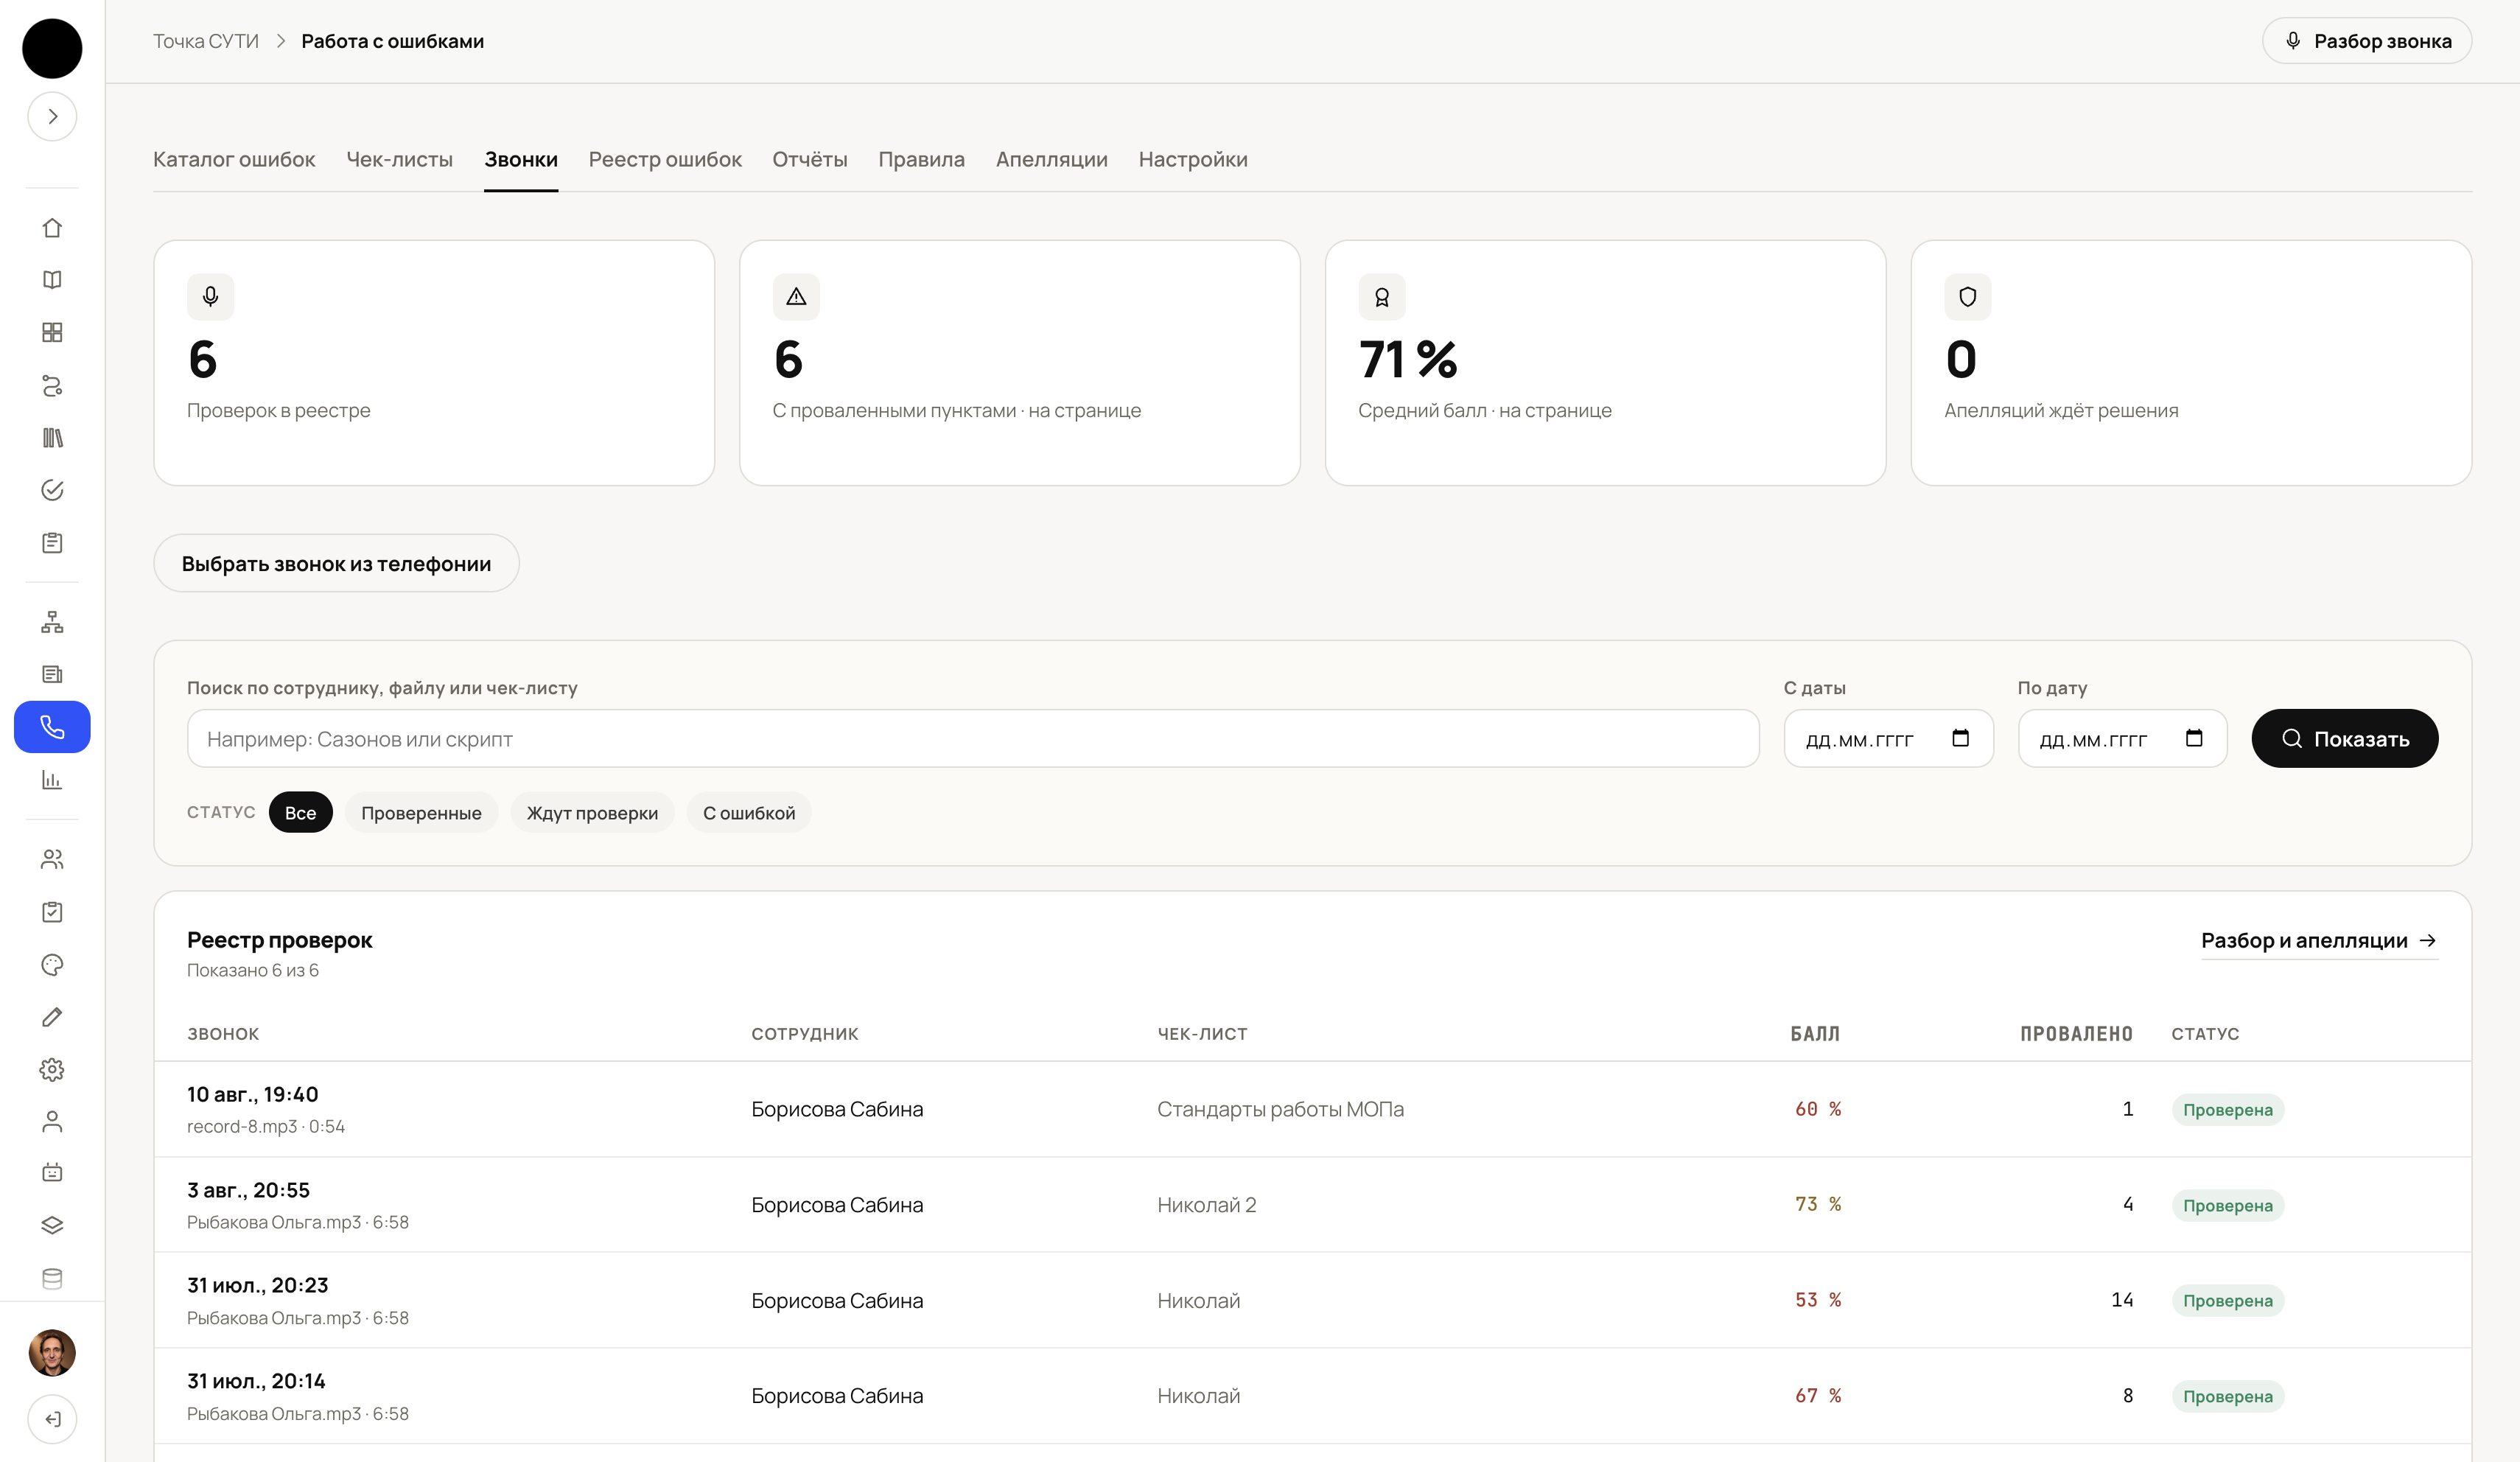Viewport: 2520px width, 1462px height.
Task: Sort by the 'БАЛЛ' column header
Action: pyautogui.click(x=1814, y=1034)
